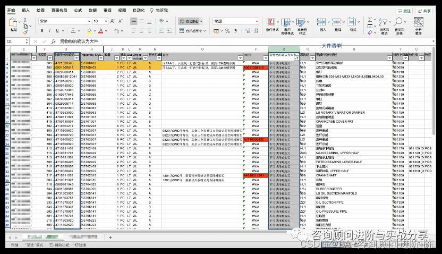Open Find & Select (查找和选择)
The height and width of the screenshot is (254, 442).
pyautogui.click(x=399, y=26)
